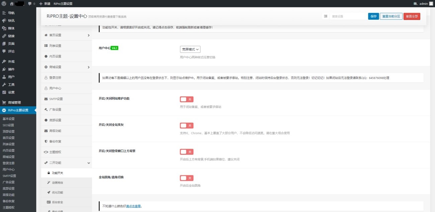Screen dimensions: 435x212
Task: Open 首页设置 in the WordPress sidebar submenu
Action: tap(9, 138)
